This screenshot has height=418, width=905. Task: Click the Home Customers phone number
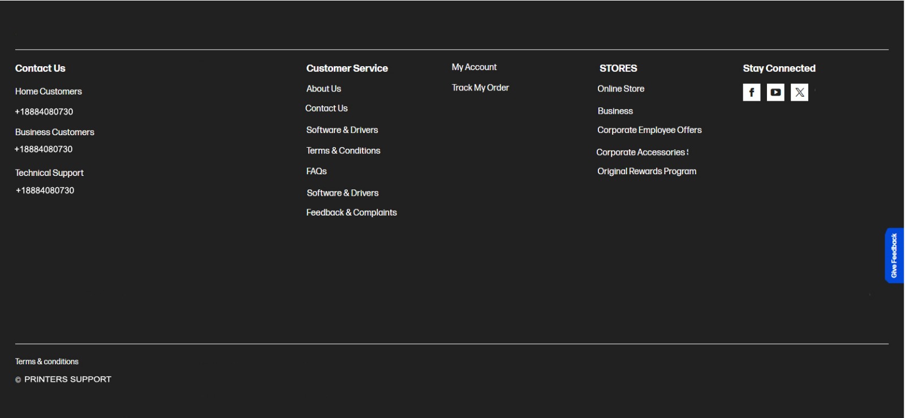[44, 112]
